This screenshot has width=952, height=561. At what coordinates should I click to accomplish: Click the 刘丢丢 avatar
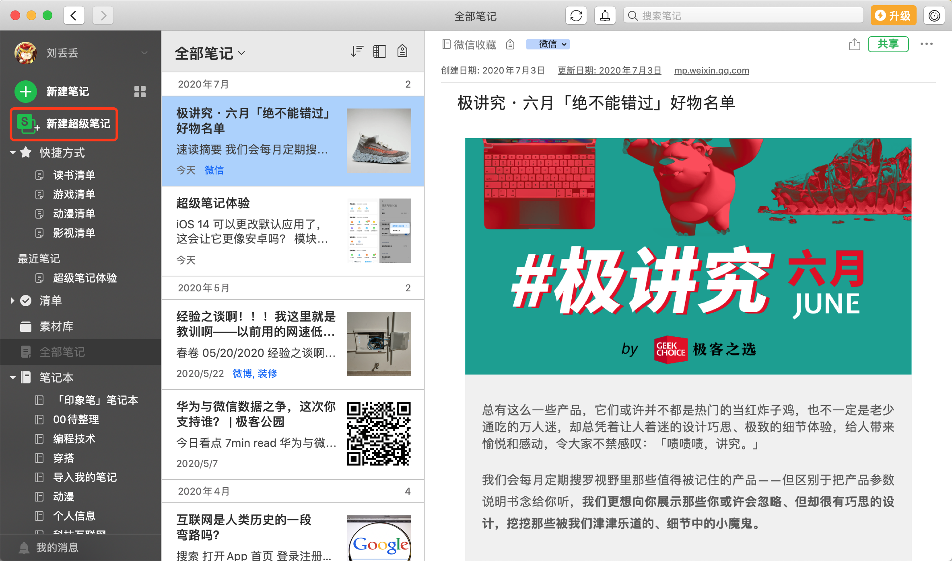tap(26, 53)
